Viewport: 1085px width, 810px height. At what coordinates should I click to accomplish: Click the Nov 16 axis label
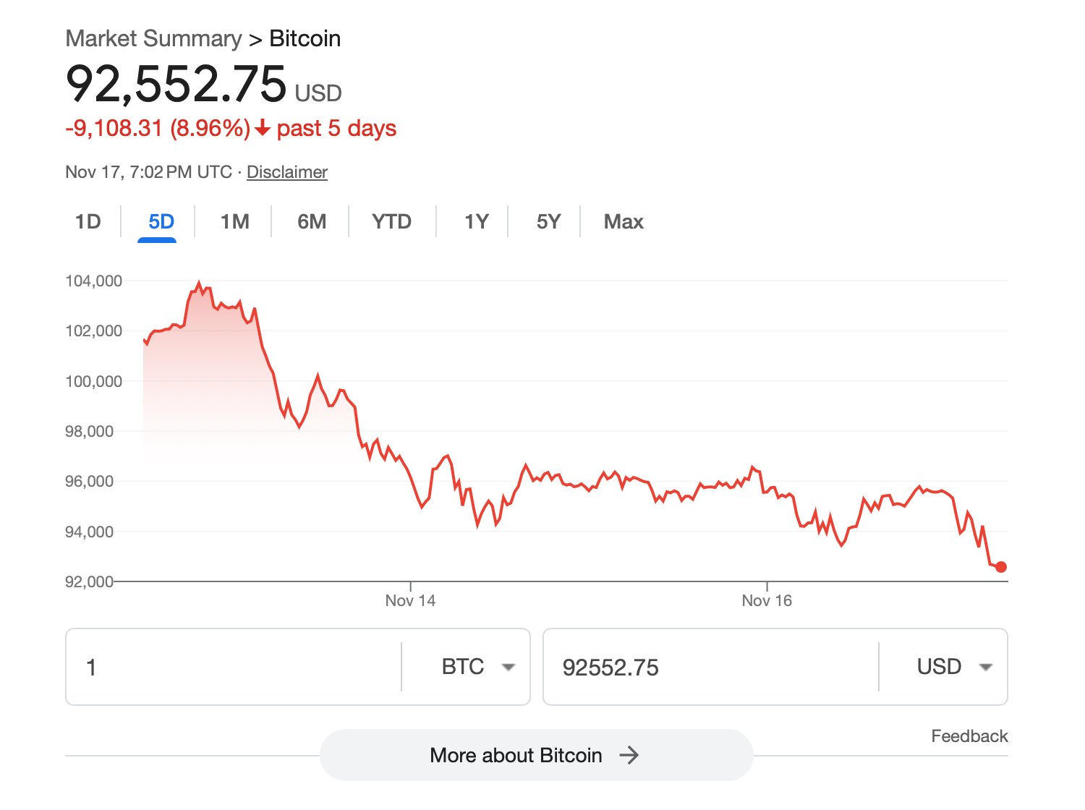point(767,601)
